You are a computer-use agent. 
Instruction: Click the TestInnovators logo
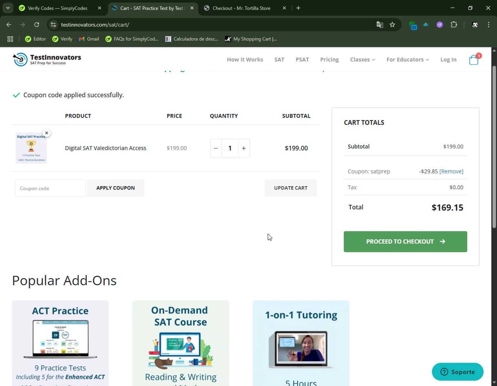pyautogui.click(x=47, y=60)
